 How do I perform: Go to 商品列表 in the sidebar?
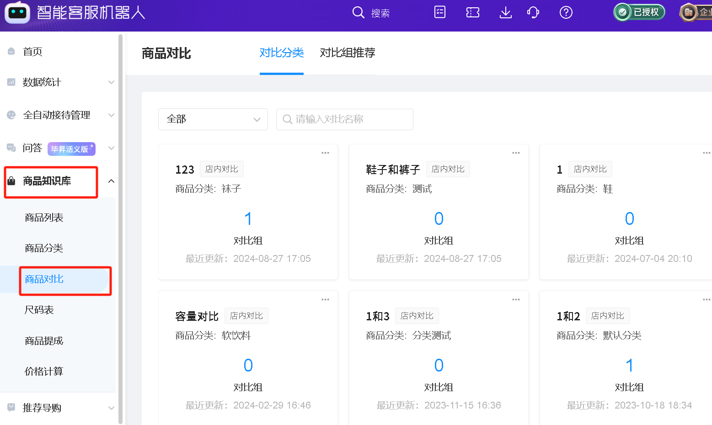pos(44,218)
